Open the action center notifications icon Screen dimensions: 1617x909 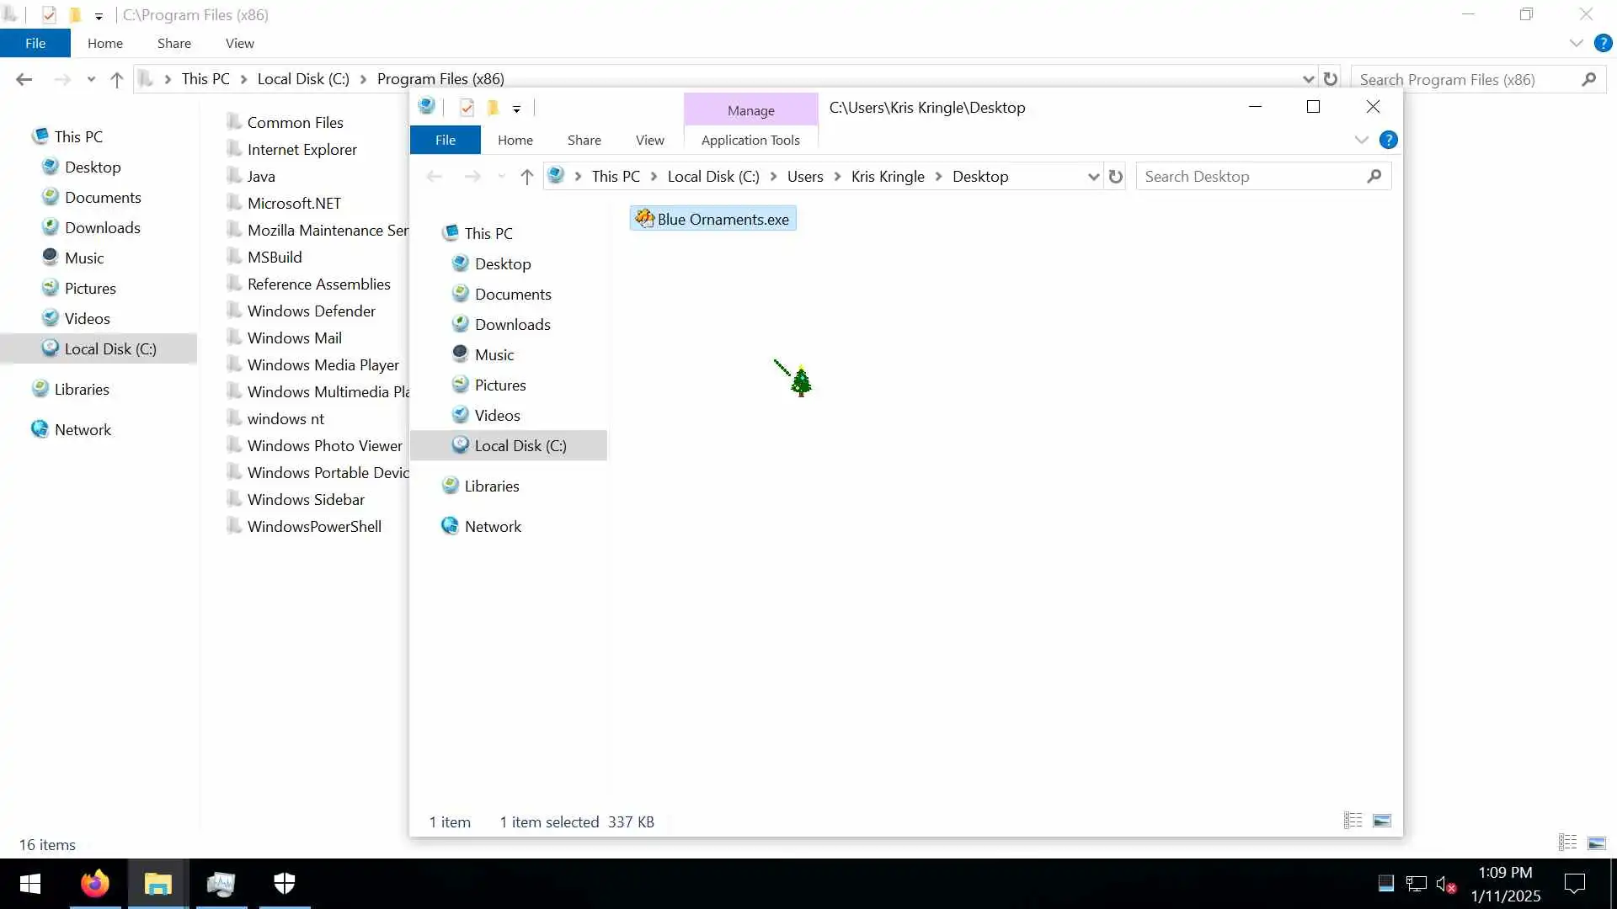(1574, 884)
